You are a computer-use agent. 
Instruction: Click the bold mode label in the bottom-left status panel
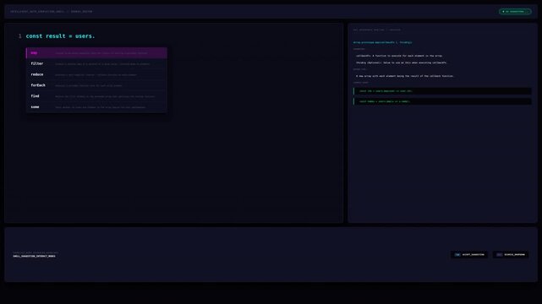pyautogui.click(x=34, y=257)
